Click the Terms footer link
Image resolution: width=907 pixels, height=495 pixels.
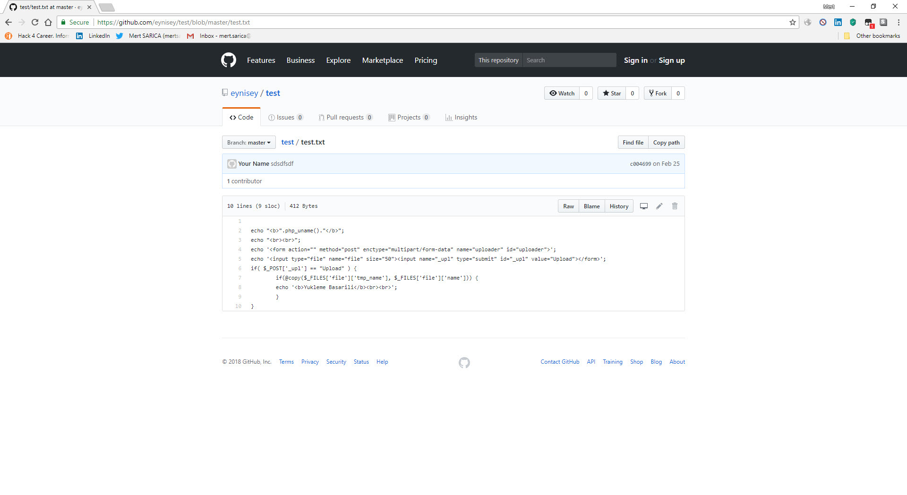[286, 362]
